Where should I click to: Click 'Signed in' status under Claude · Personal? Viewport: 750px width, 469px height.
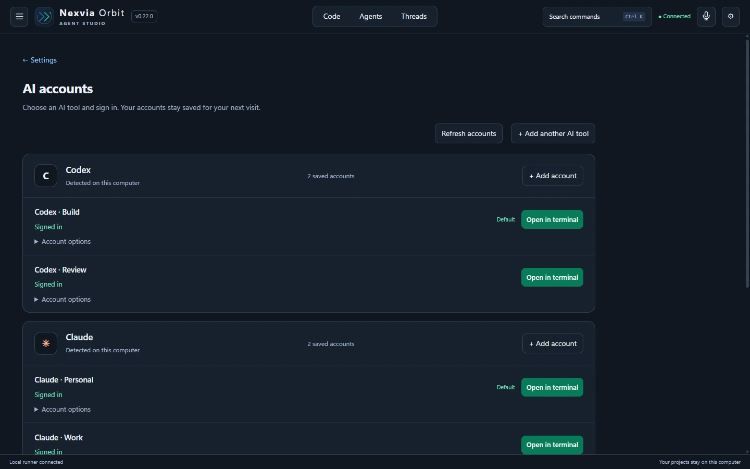pos(48,394)
